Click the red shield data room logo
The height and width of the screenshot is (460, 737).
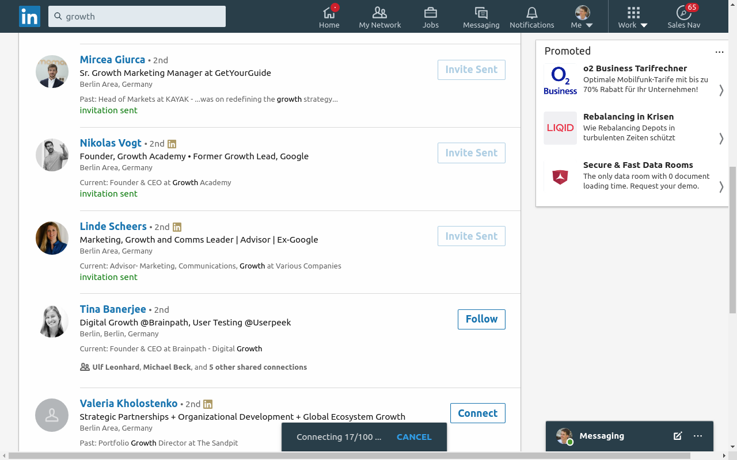pos(560,176)
